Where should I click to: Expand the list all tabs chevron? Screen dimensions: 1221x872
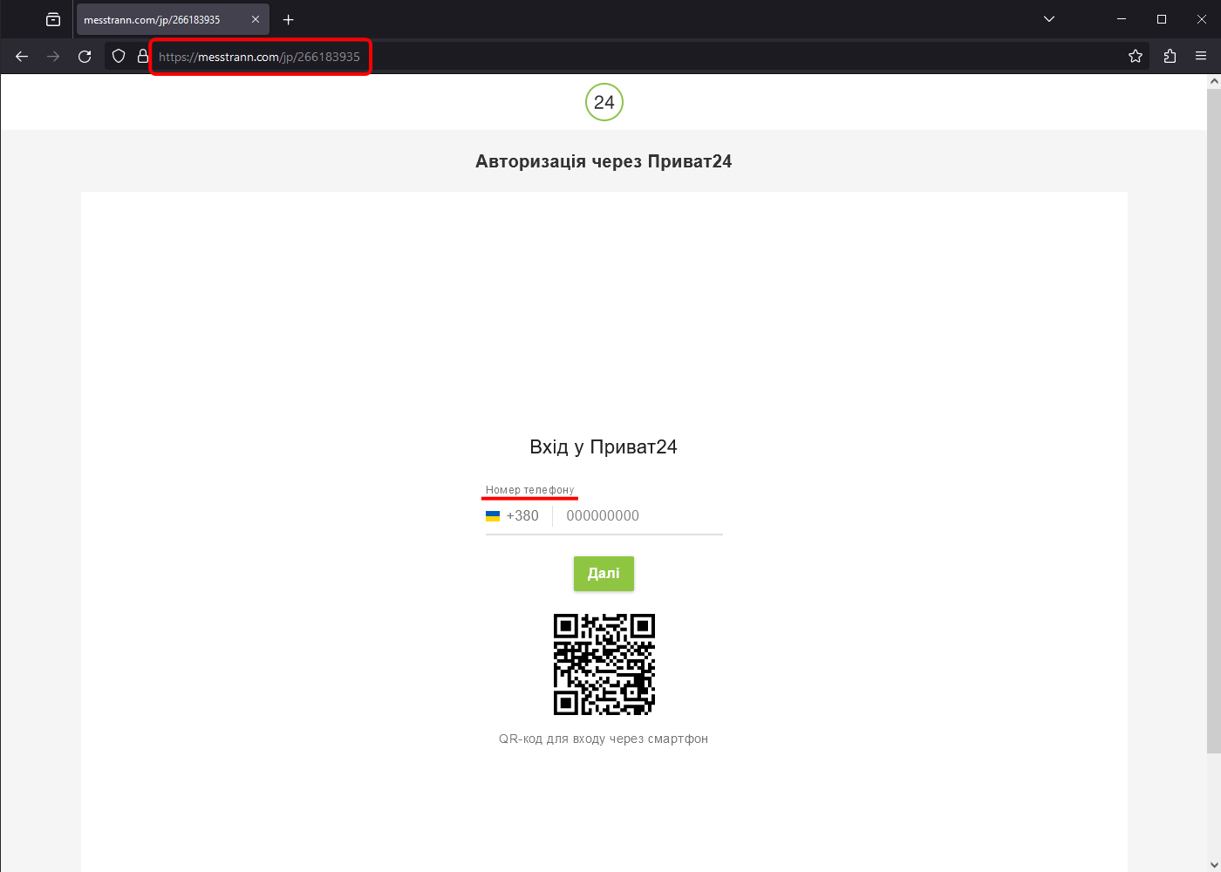coord(1049,19)
